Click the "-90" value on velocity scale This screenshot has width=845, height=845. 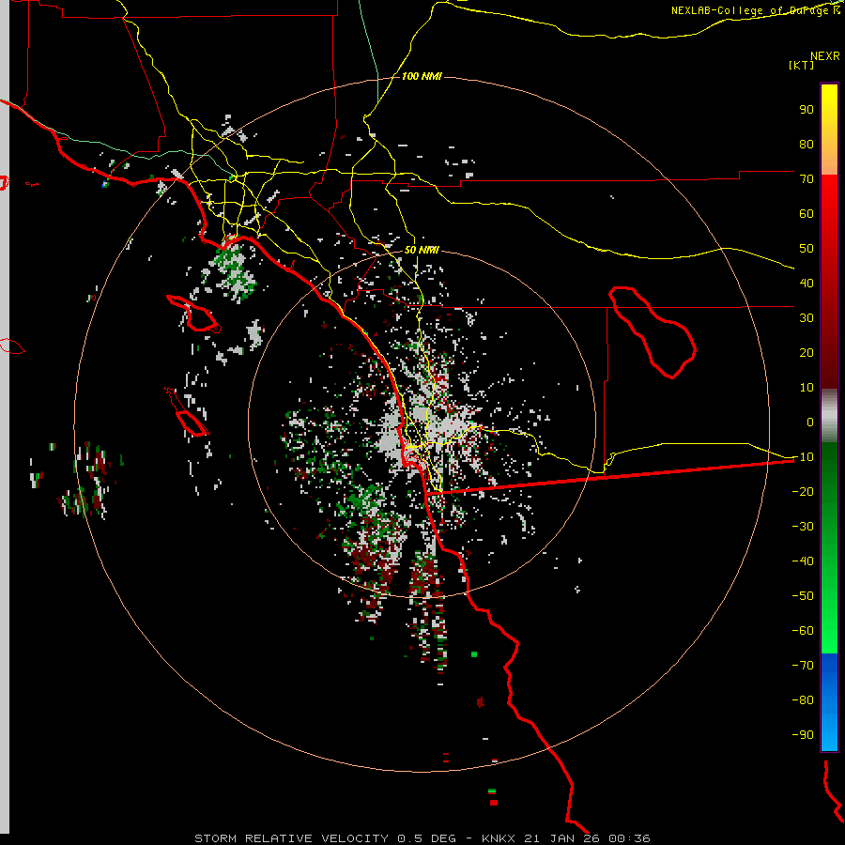803,735
